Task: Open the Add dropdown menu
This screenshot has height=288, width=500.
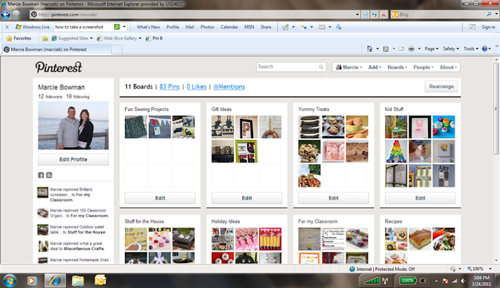Action: click(x=374, y=67)
